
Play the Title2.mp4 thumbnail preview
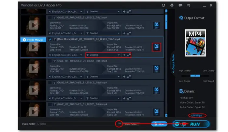pos(34,25)
